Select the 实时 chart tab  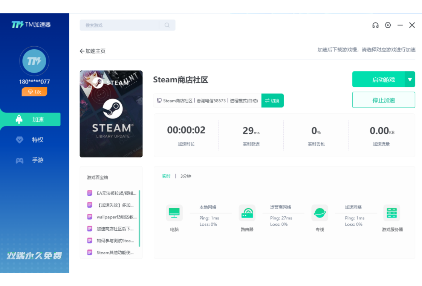pos(166,176)
